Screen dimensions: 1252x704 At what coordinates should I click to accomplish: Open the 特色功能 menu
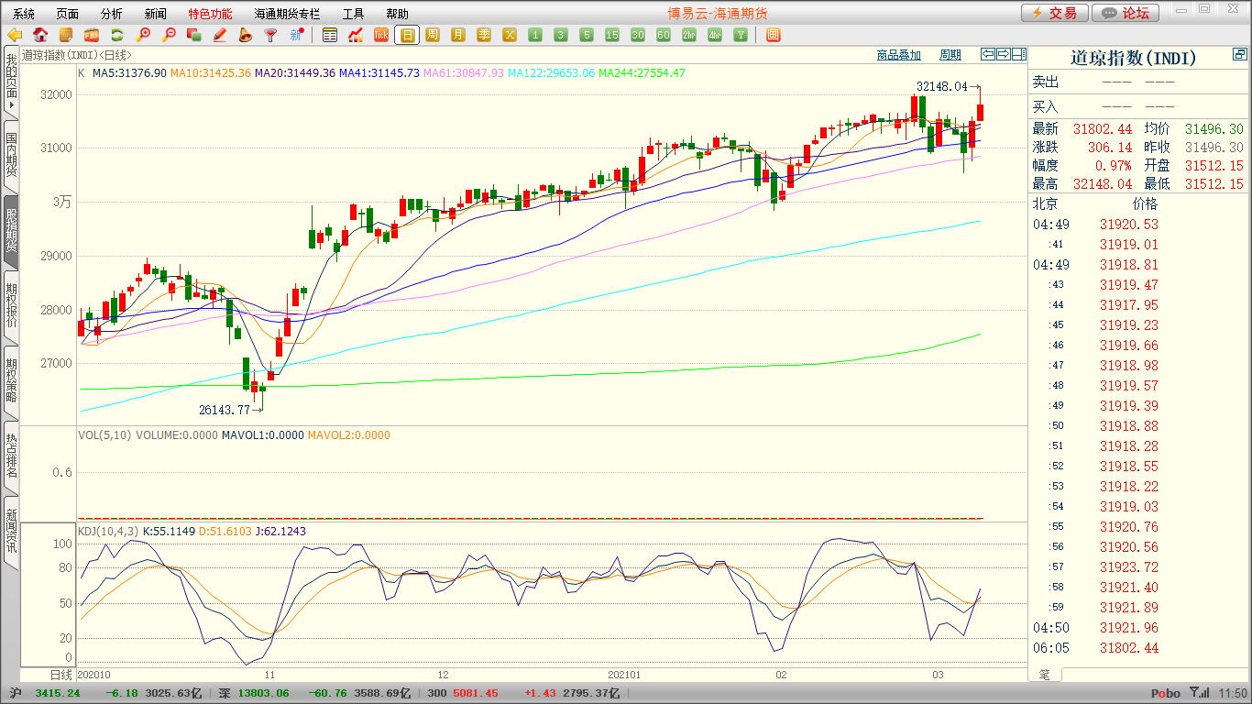tap(211, 14)
